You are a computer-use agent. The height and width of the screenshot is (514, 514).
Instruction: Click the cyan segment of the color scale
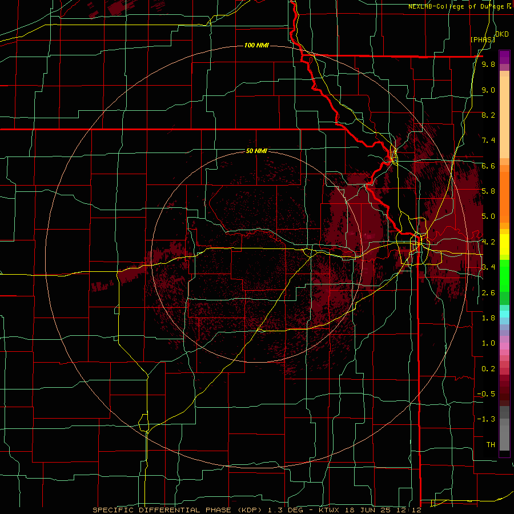(x=504, y=314)
